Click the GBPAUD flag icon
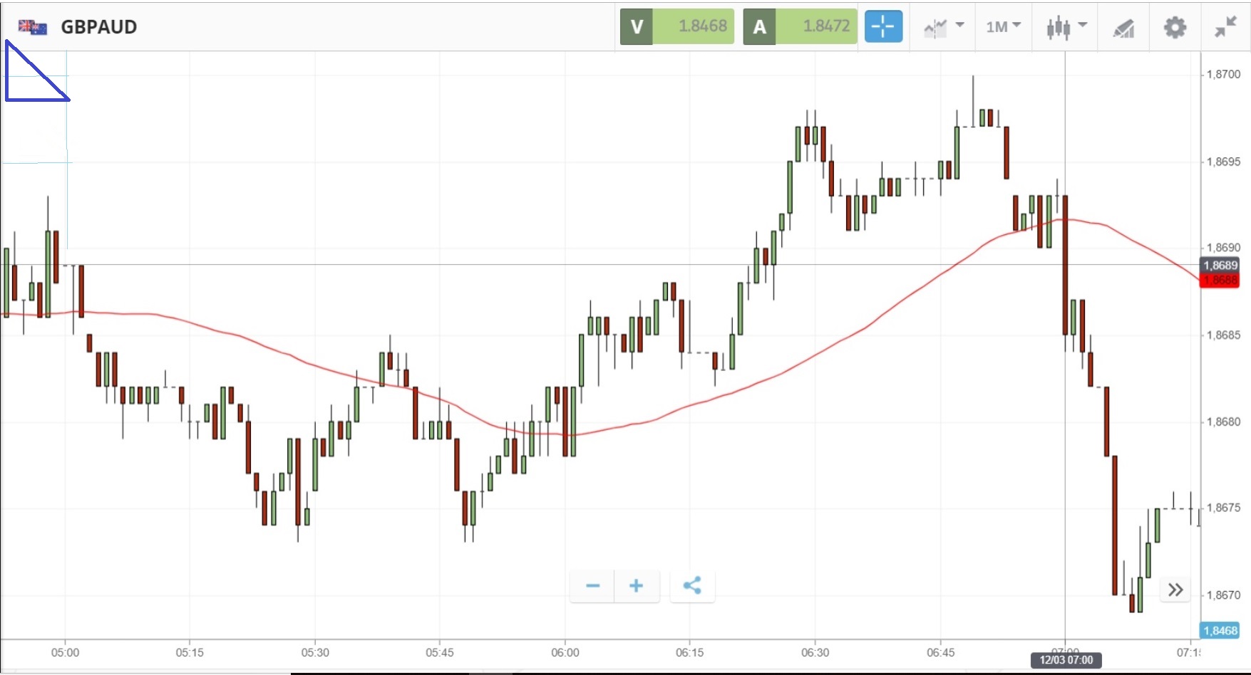Image resolution: width=1251 pixels, height=675 pixels. pos(33,27)
